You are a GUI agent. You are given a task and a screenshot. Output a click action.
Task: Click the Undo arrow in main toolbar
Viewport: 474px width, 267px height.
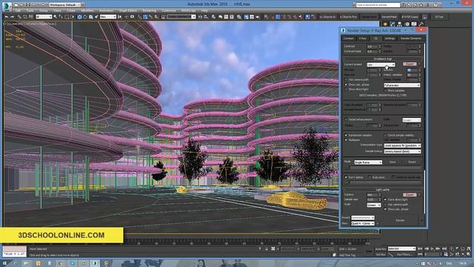point(7,16)
